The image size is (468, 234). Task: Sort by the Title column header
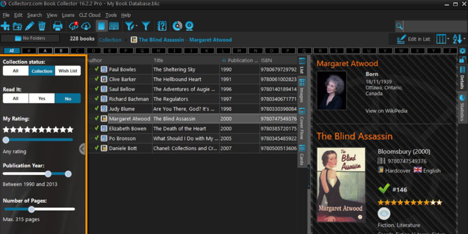[x=186, y=60]
